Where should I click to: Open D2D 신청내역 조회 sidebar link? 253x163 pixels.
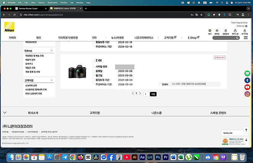[34, 94]
